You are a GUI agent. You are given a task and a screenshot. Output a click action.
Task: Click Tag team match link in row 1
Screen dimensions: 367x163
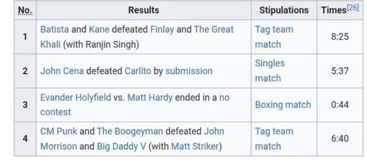(274, 37)
